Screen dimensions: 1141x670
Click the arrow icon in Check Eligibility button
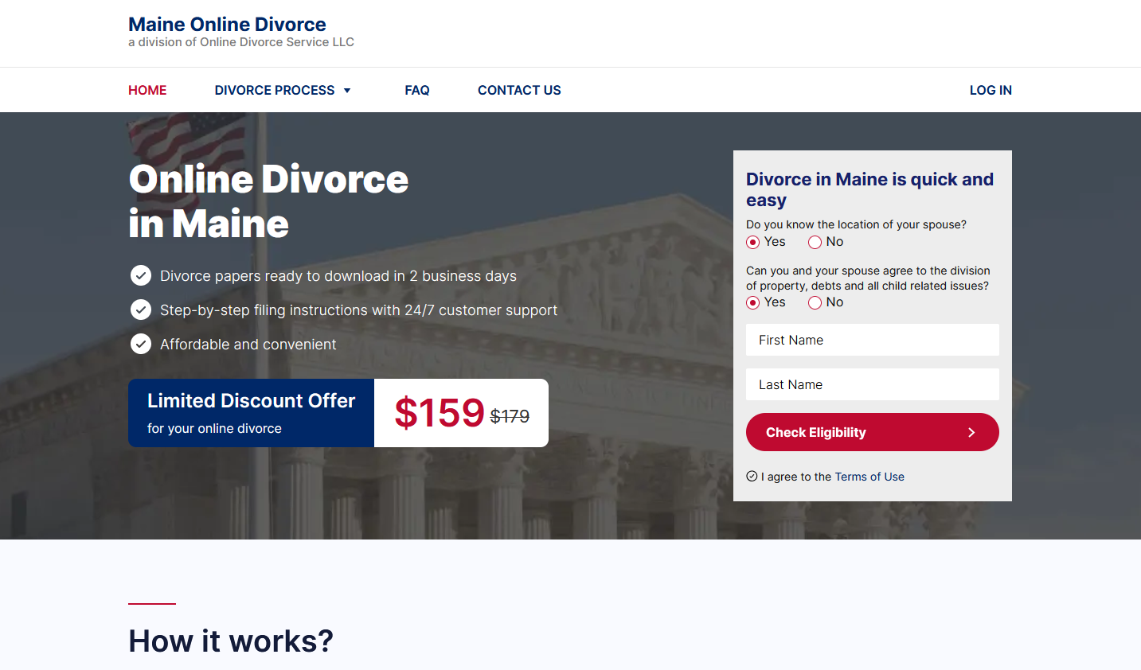[971, 432]
